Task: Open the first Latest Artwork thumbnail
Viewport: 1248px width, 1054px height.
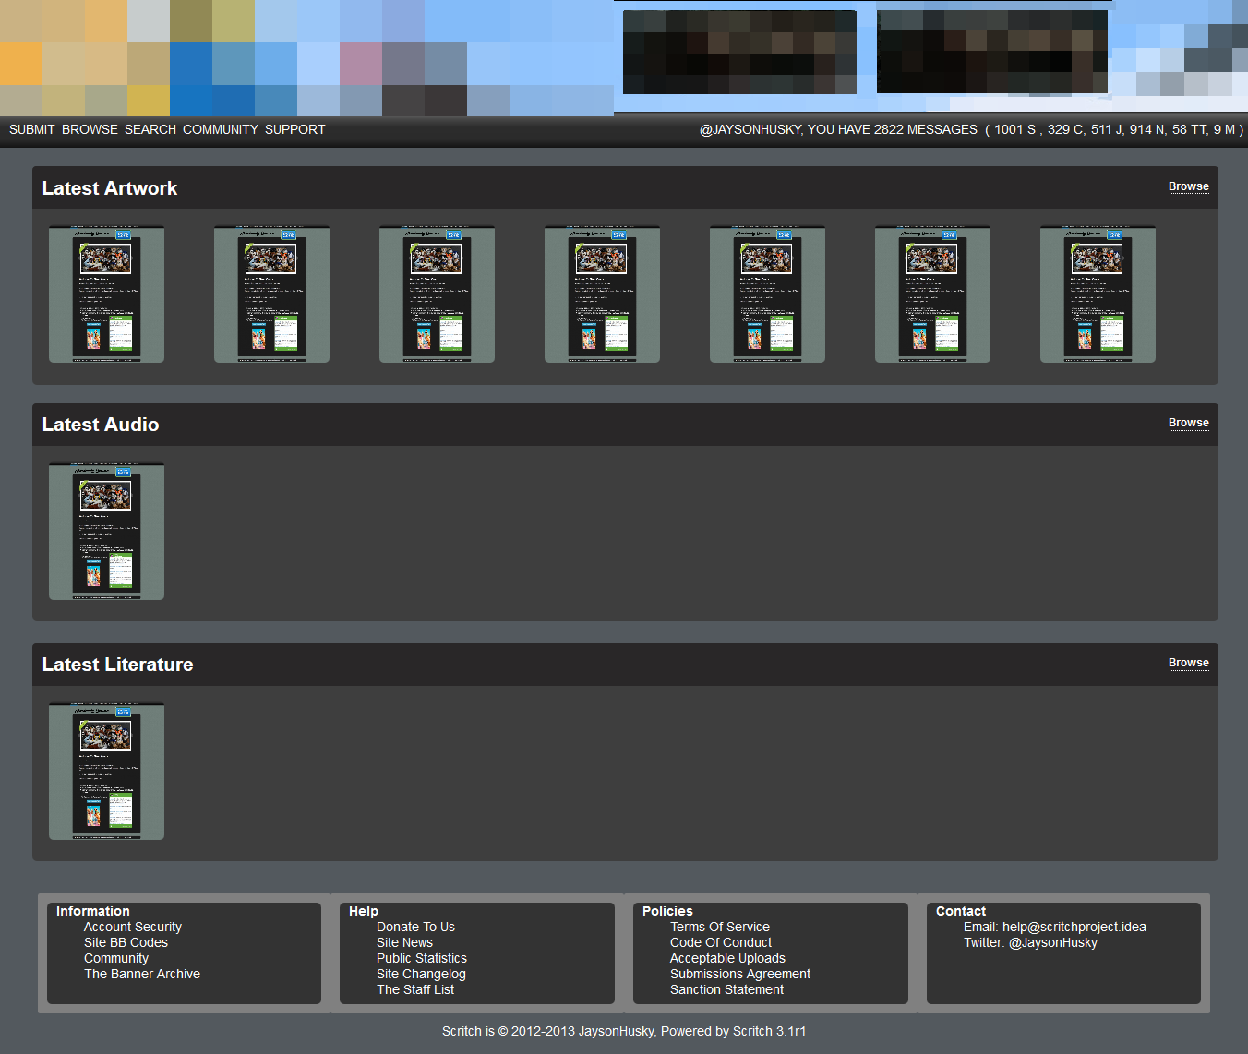Action: [106, 294]
